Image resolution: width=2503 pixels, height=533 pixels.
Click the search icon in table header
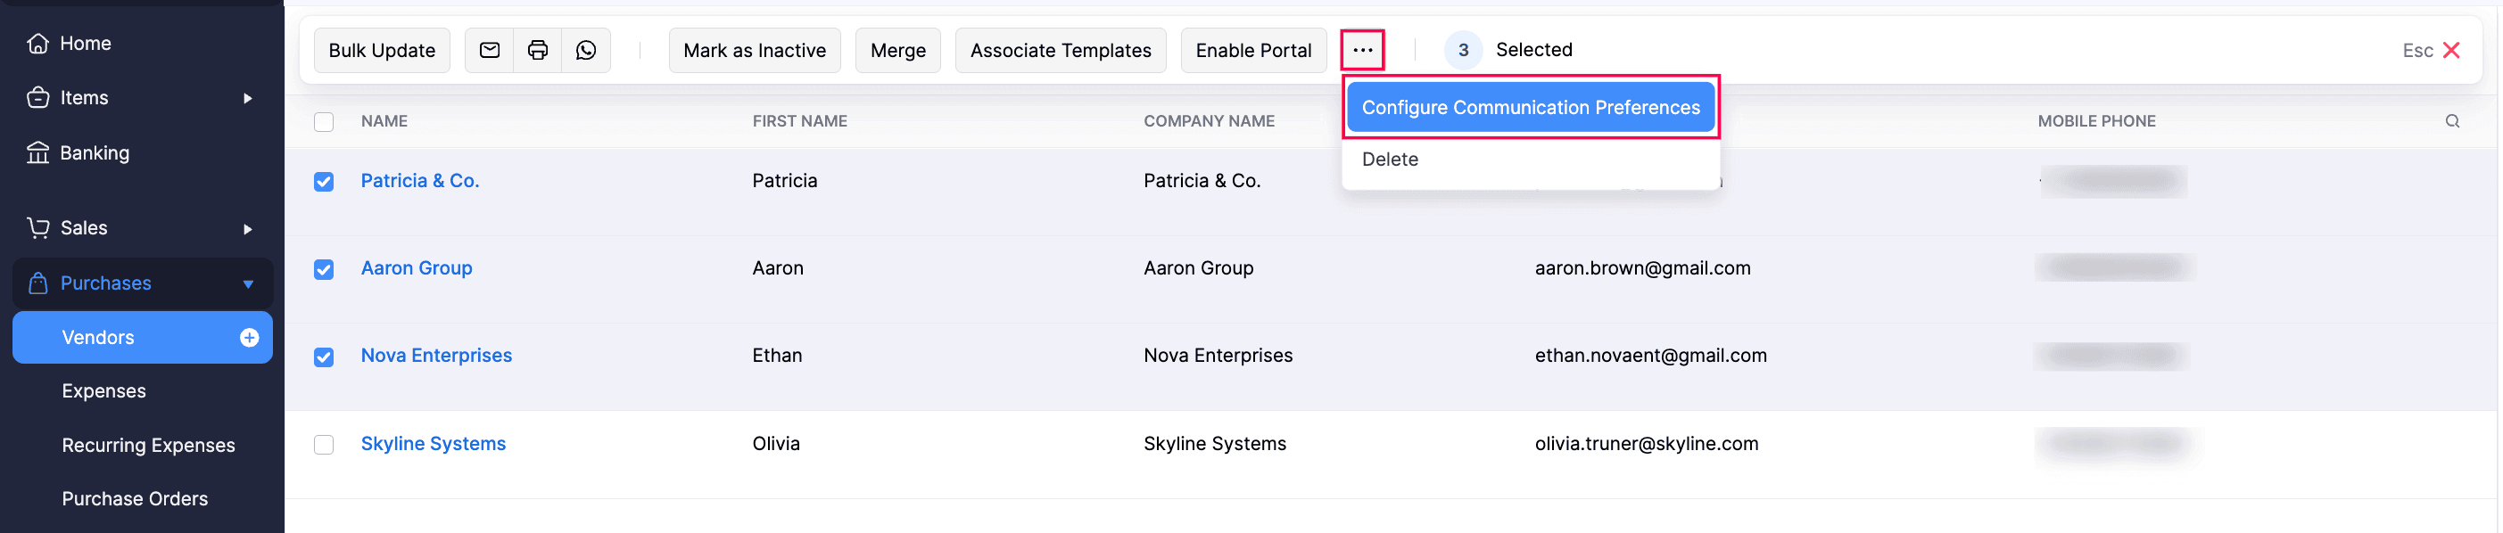2451,121
